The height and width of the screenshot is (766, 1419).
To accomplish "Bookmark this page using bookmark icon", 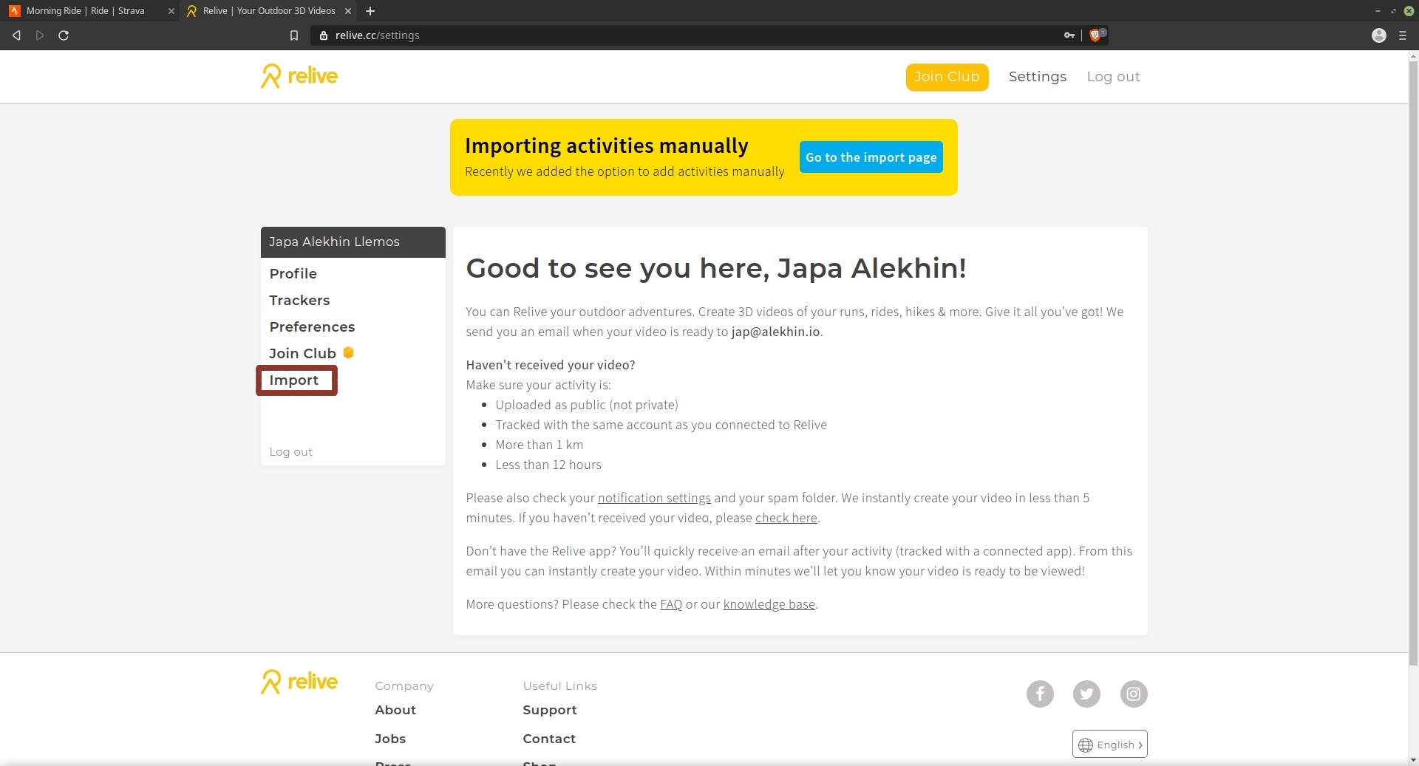I will click(294, 35).
